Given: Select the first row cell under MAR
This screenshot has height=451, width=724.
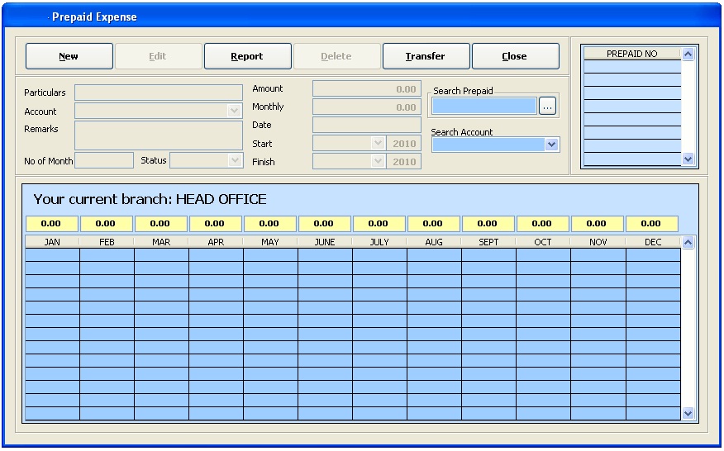Looking at the screenshot, I should (161, 254).
